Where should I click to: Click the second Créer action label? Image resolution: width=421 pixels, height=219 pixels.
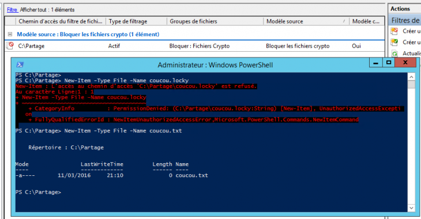[411, 43]
